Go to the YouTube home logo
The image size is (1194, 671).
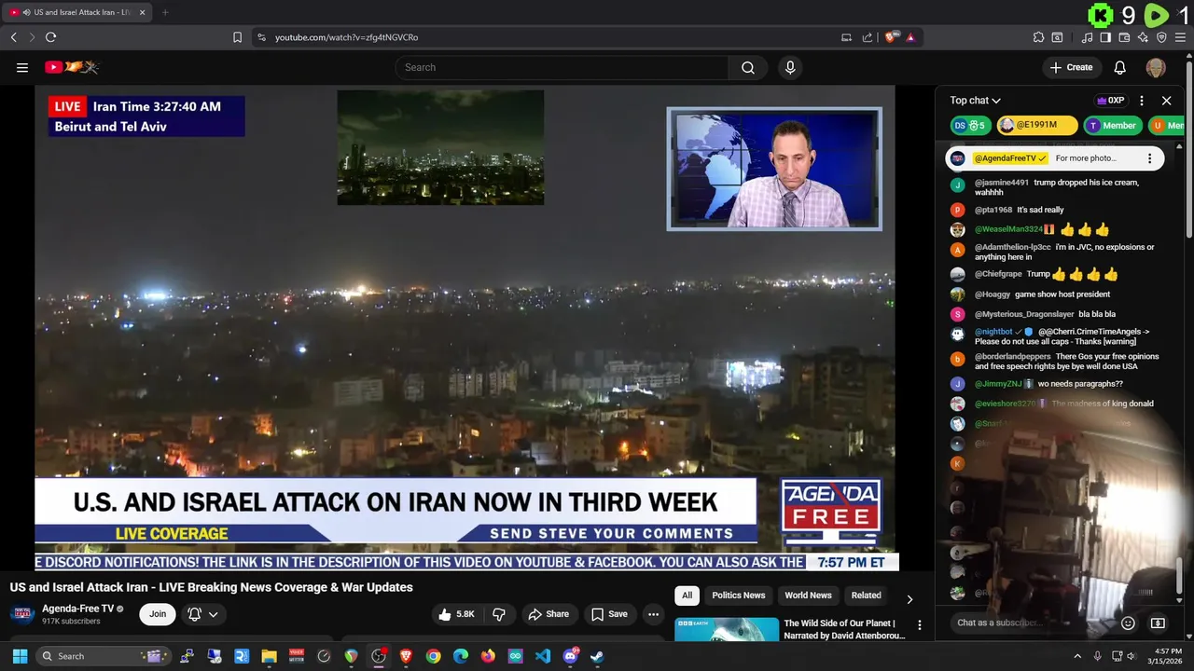[x=71, y=67]
